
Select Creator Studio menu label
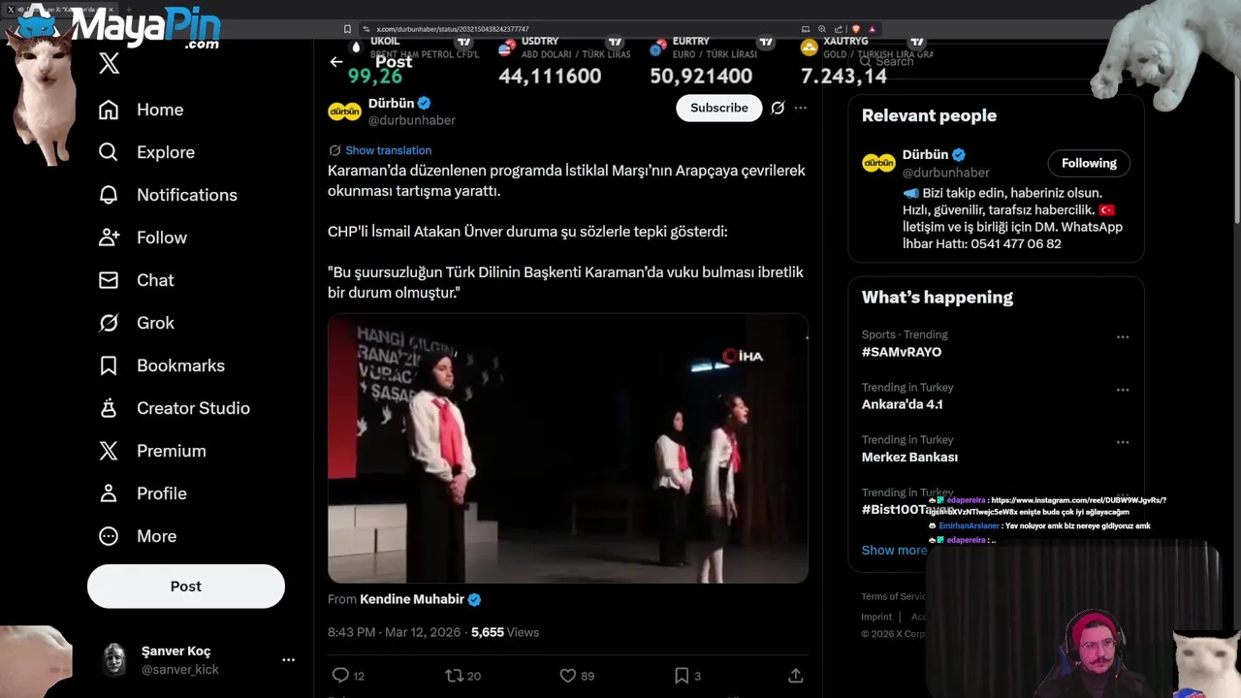(x=193, y=408)
